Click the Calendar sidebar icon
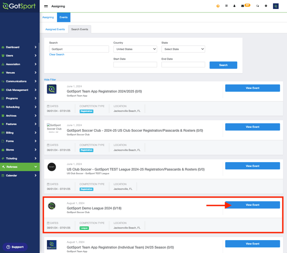287x253 pixels. tap(3, 175)
